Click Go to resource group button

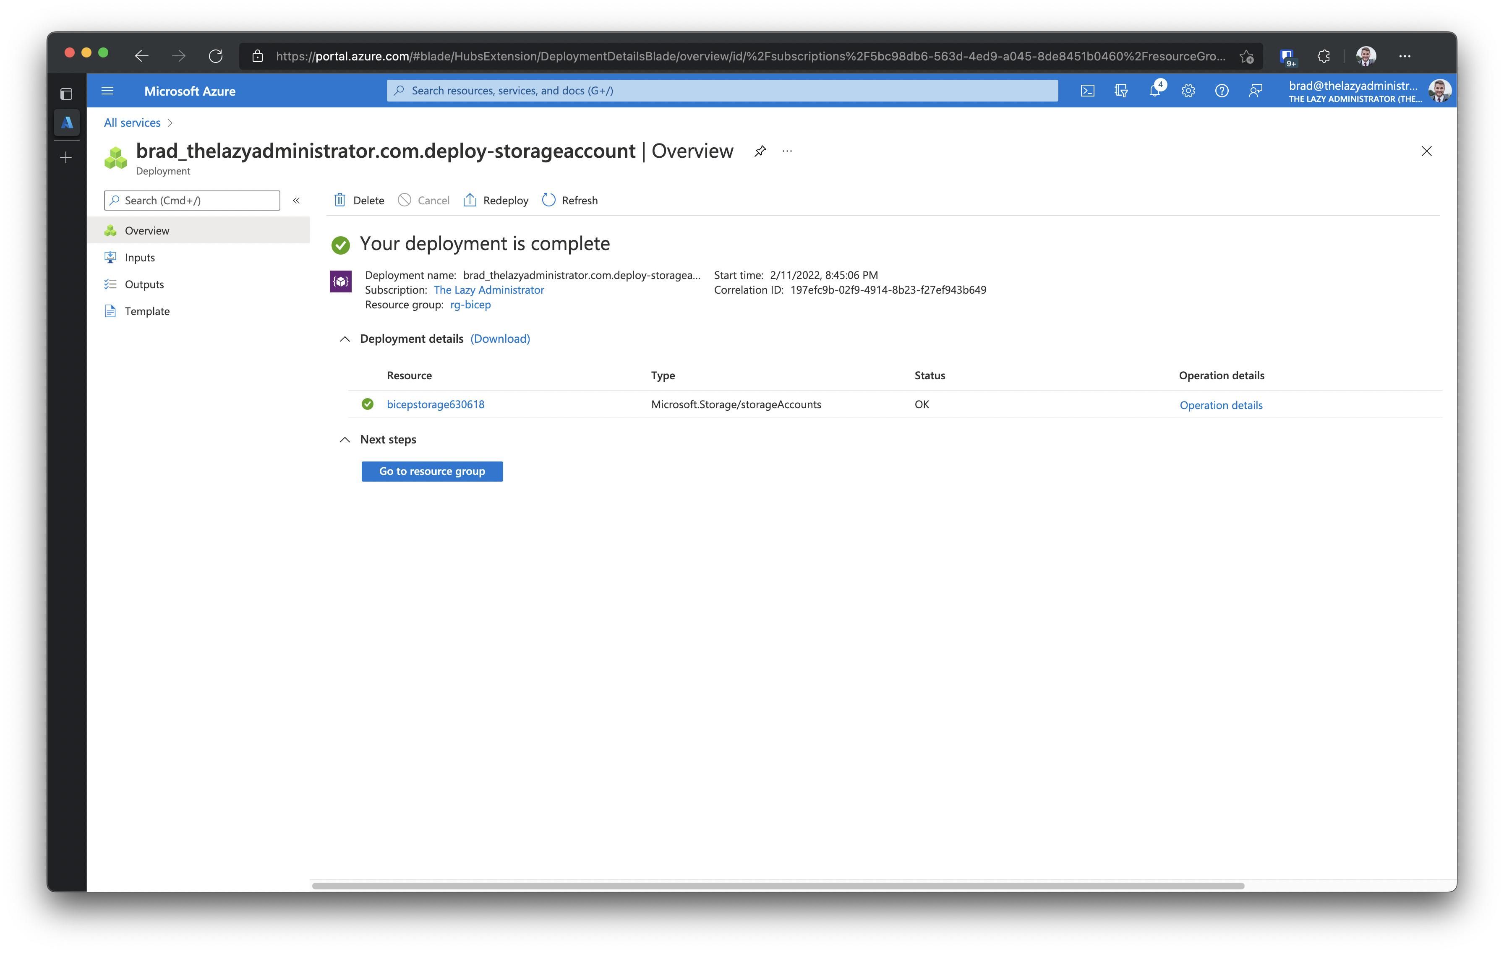point(432,472)
